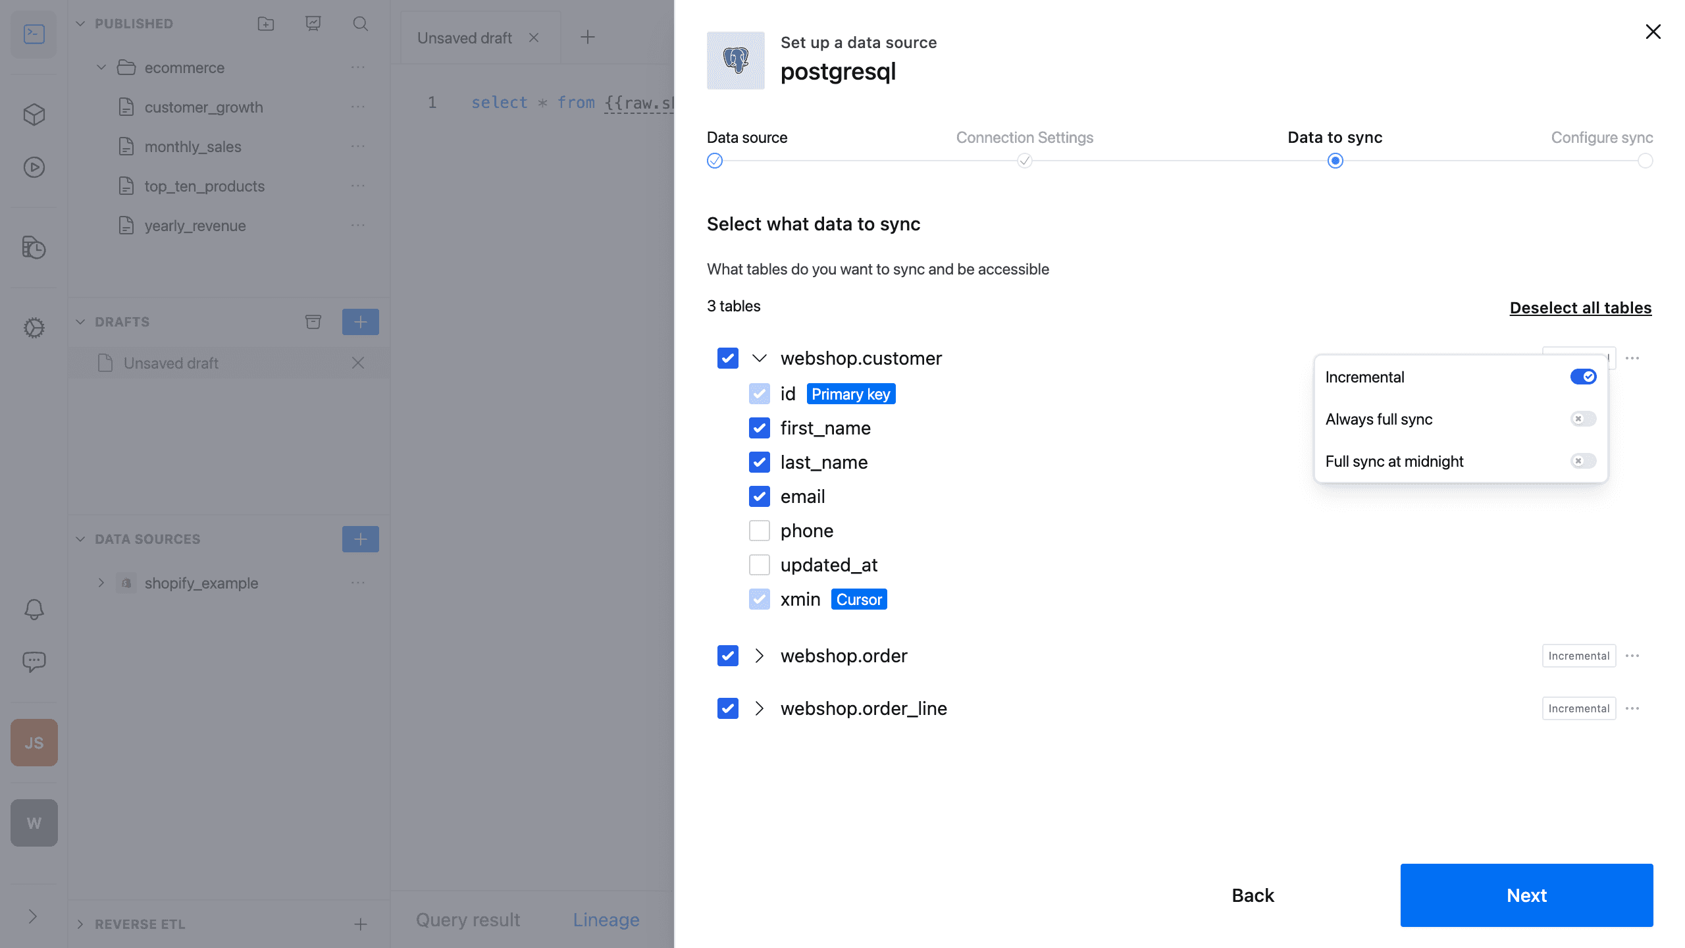Open the runs playback circle icon
This screenshot has height=948, width=1685.
[x=34, y=167]
